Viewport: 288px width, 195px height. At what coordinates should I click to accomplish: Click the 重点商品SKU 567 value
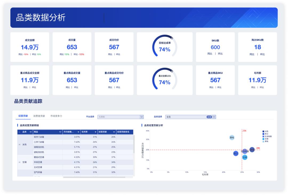click(215, 80)
